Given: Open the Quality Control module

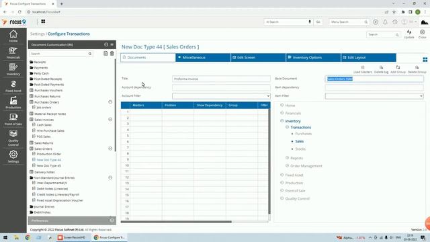Looking at the screenshot, I should click(x=13, y=138).
